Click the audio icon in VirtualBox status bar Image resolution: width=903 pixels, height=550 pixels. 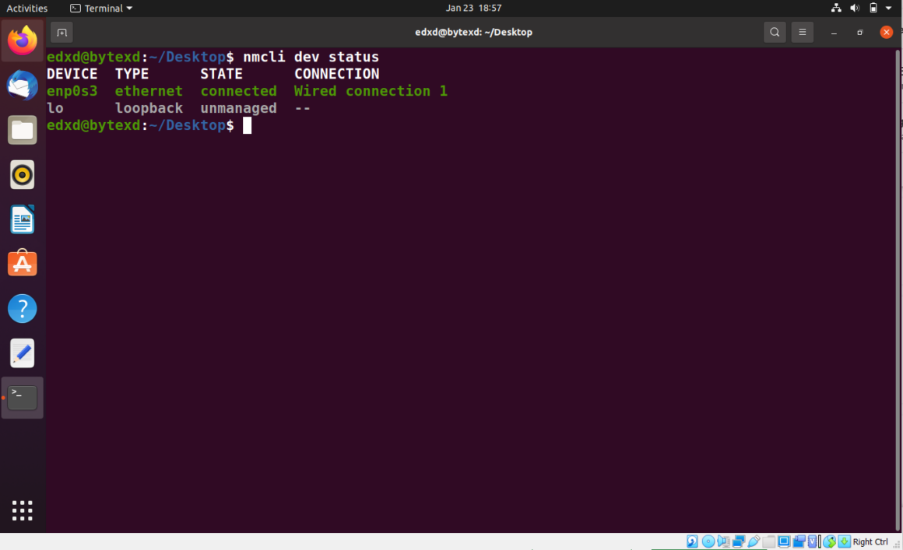[x=722, y=541]
